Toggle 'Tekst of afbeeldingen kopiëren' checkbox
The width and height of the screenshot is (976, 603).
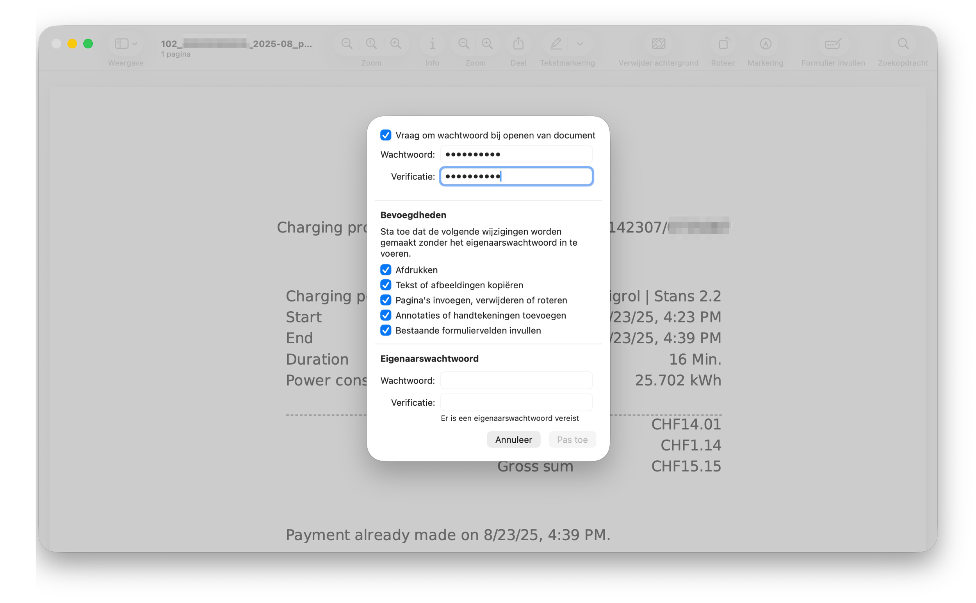pos(386,285)
